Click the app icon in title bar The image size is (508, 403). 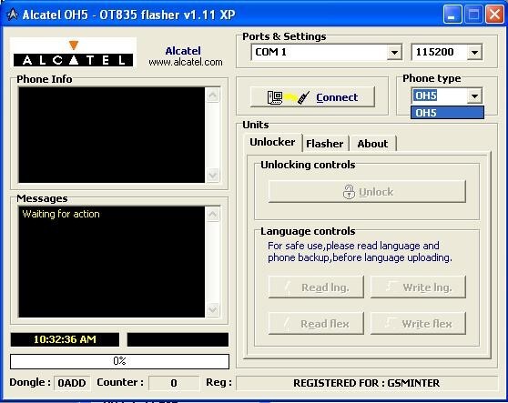(13, 15)
